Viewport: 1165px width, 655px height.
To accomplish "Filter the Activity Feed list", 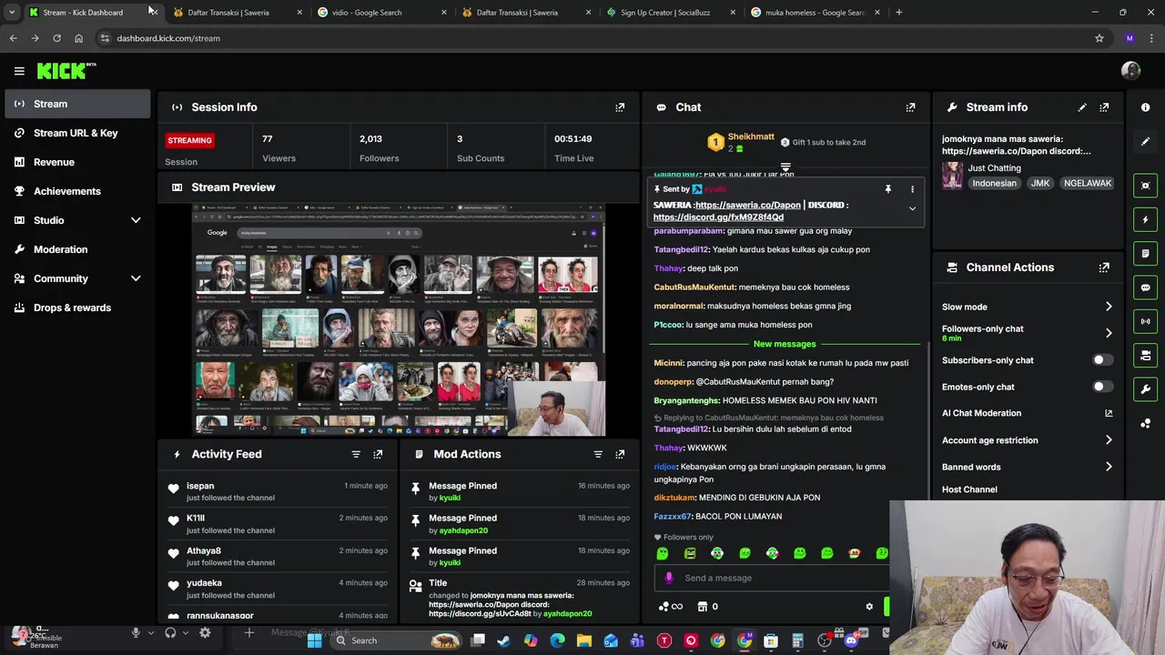I will click(356, 454).
